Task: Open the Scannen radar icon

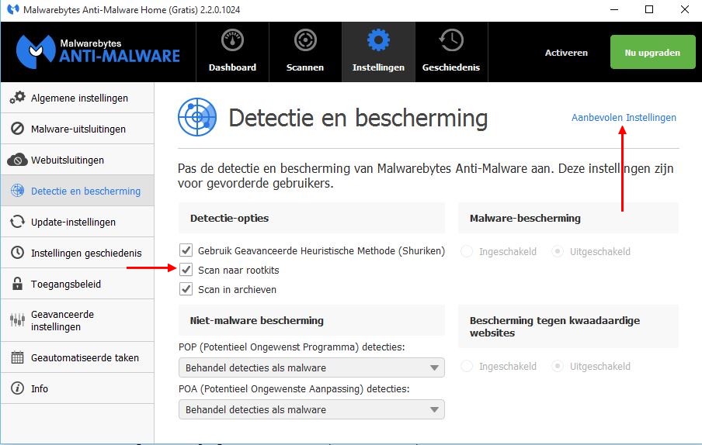Action: pos(305,40)
